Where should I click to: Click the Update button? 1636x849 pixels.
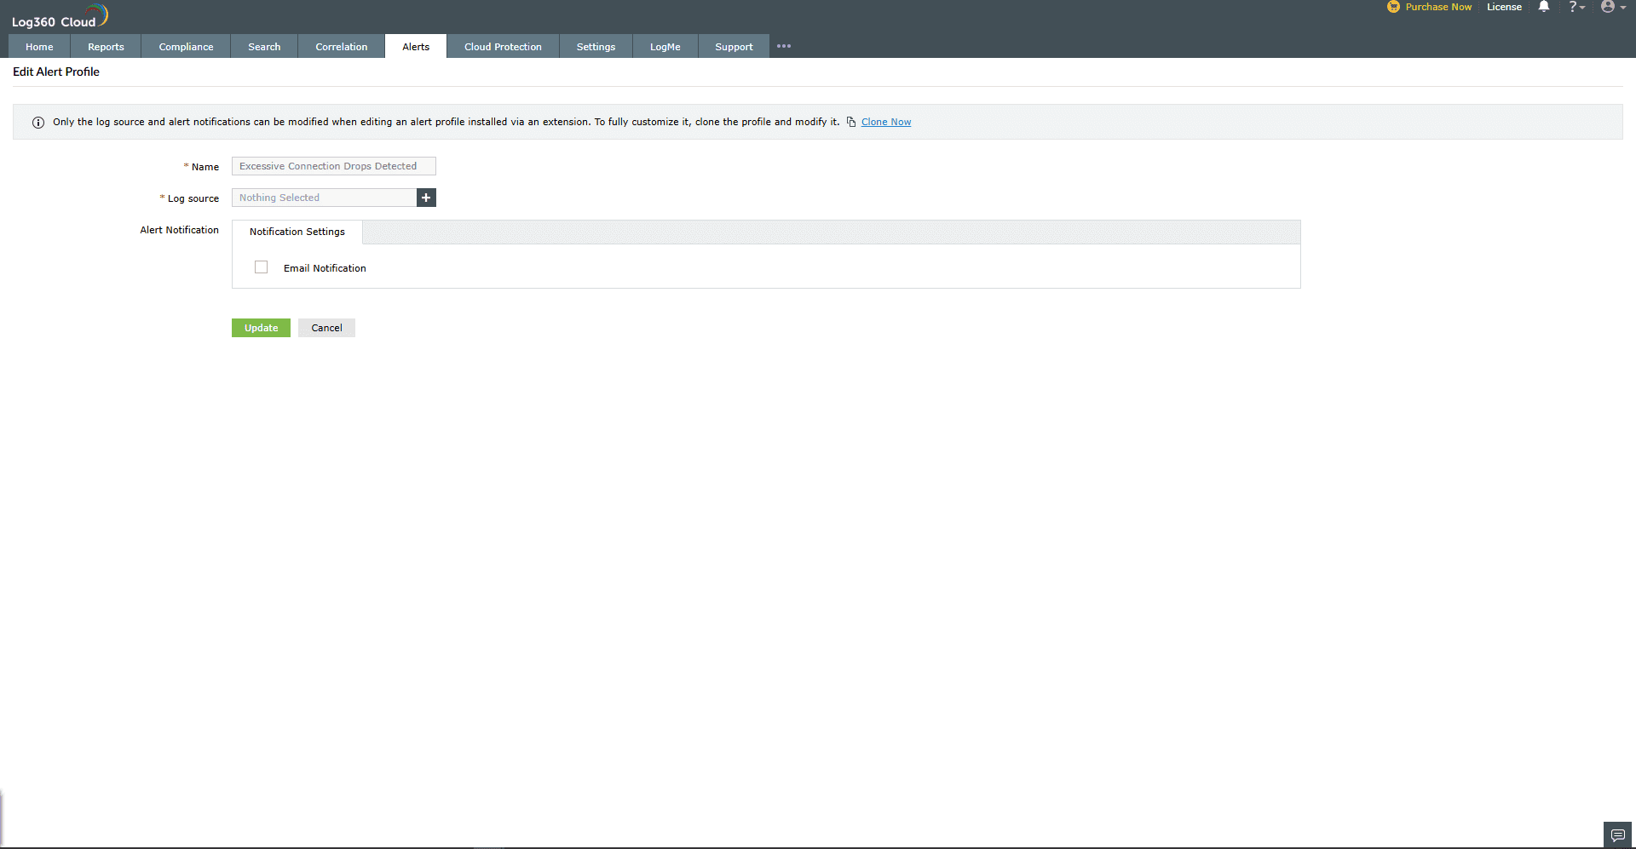pos(261,328)
